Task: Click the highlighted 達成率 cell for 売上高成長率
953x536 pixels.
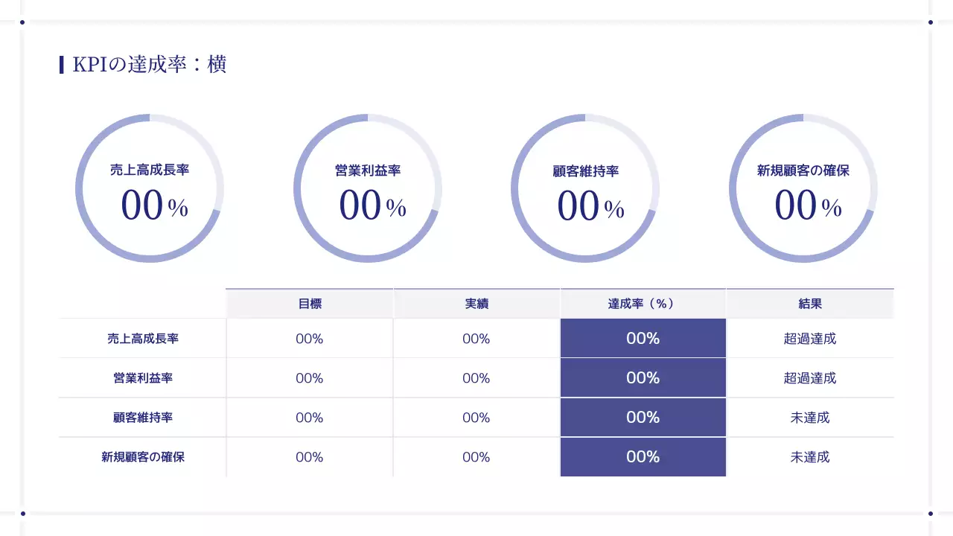Action: [643, 339]
